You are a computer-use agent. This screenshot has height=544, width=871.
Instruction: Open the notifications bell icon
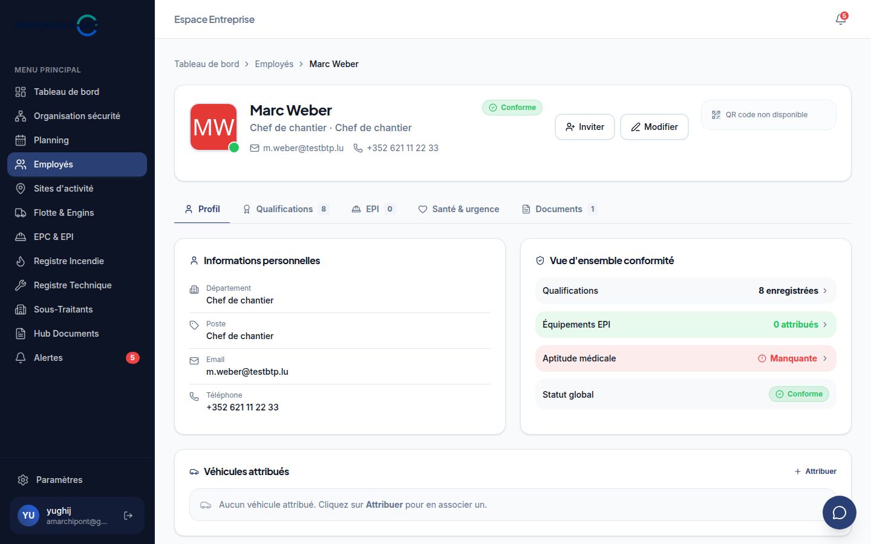841,19
